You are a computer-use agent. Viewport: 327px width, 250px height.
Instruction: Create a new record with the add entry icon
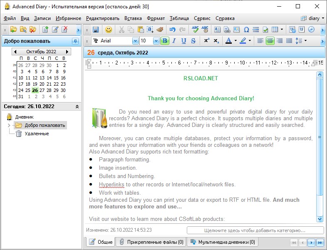[45, 30]
